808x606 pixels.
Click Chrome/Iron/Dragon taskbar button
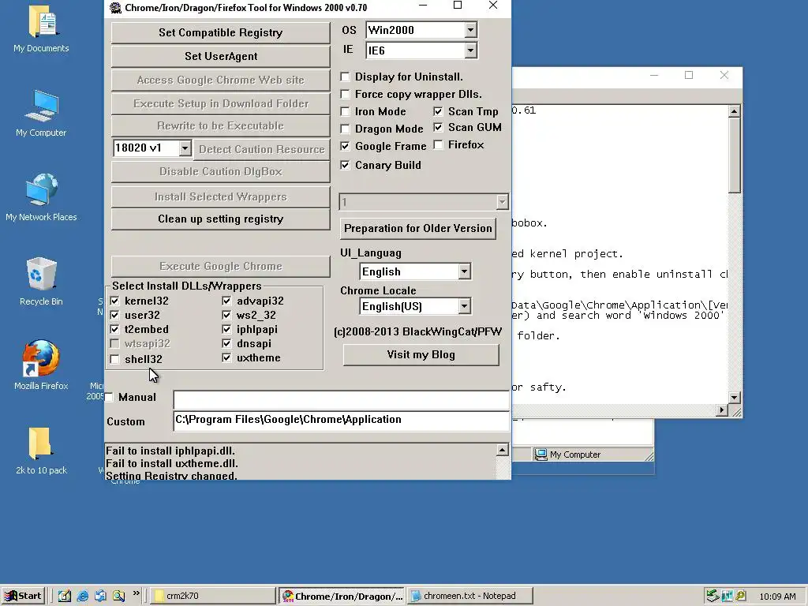[x=342, y=596]
